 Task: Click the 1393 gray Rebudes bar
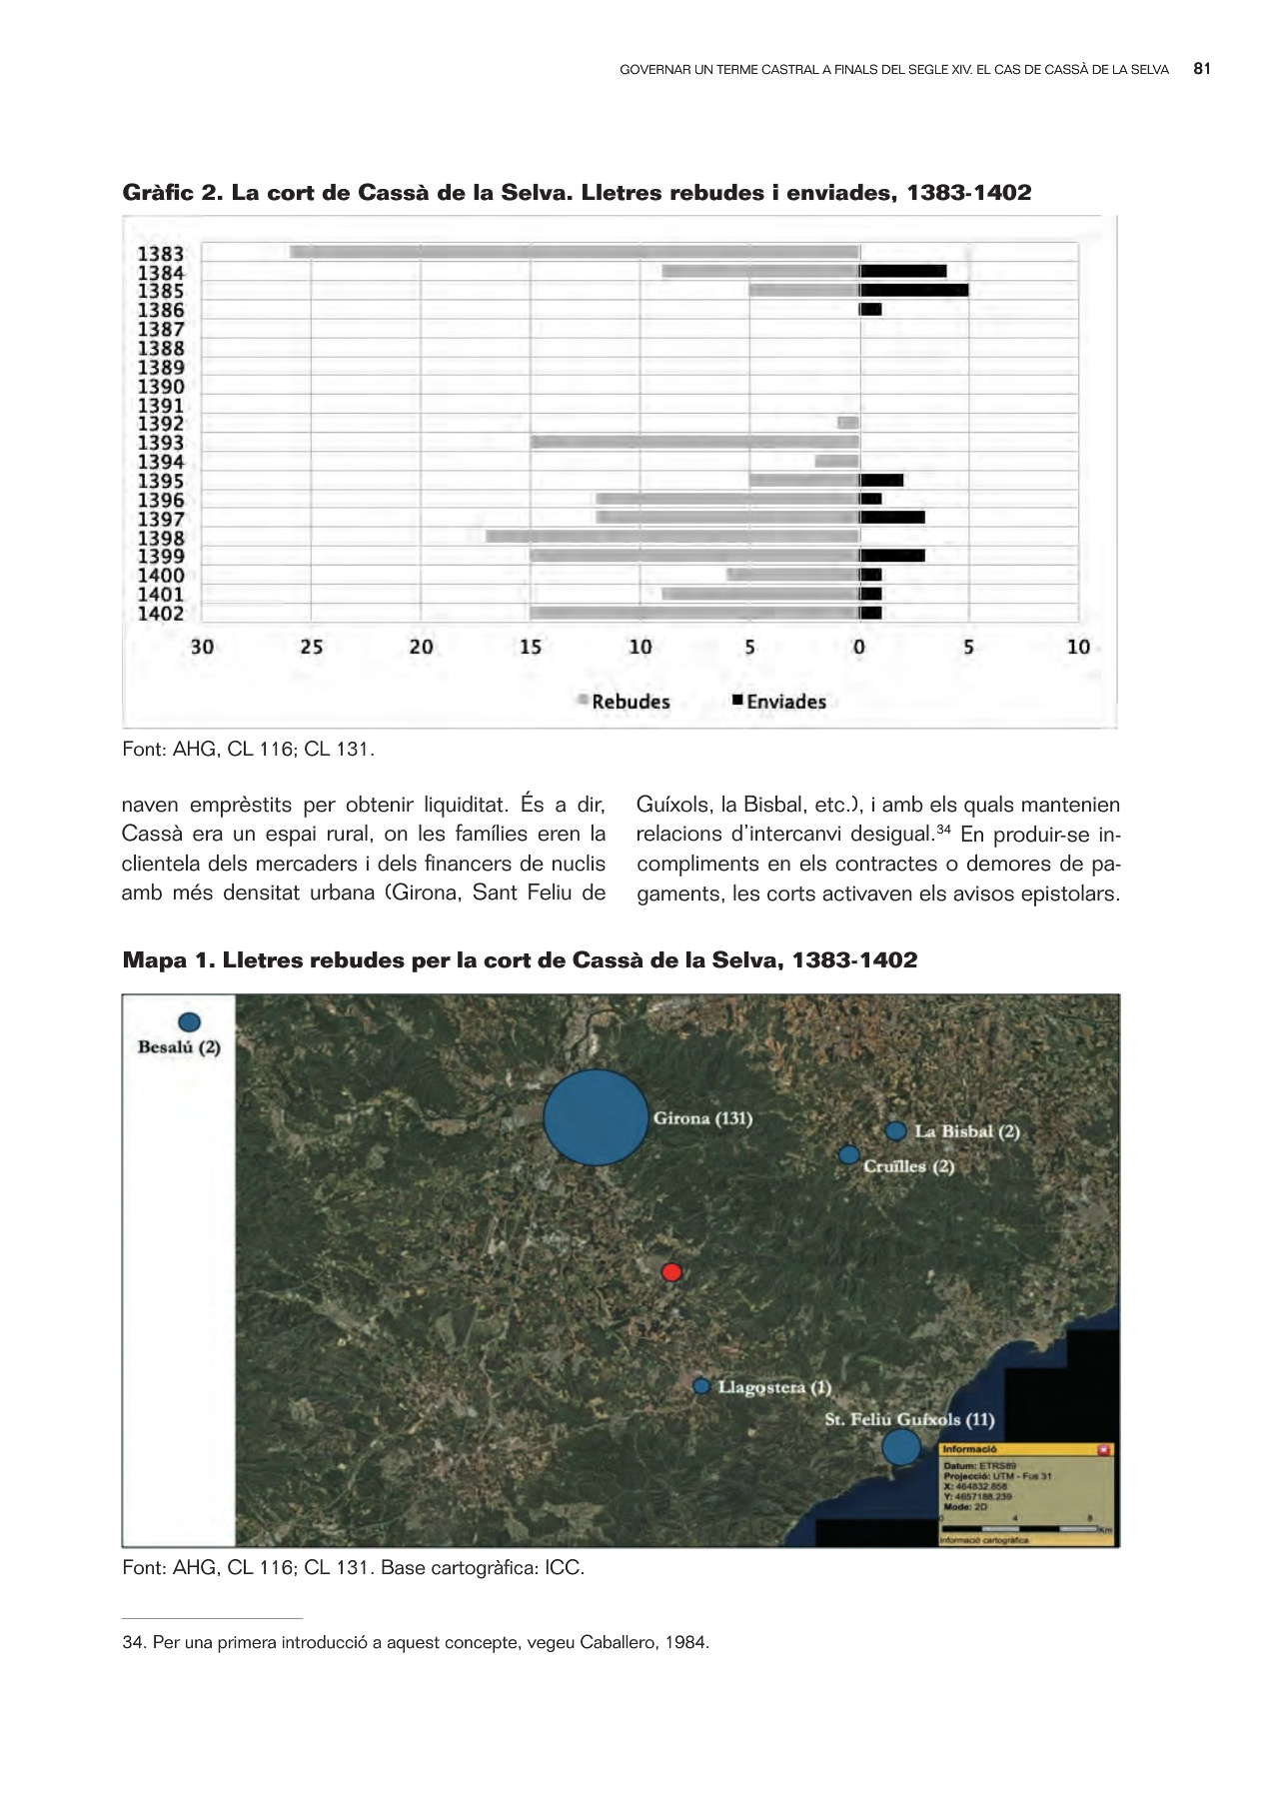point(694,442)
